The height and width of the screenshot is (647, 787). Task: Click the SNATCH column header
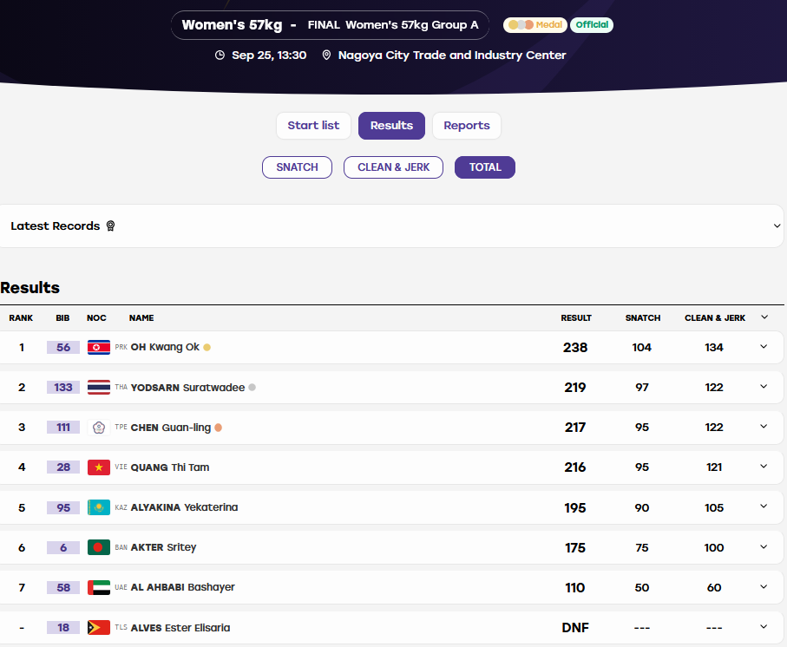[643, 318]
